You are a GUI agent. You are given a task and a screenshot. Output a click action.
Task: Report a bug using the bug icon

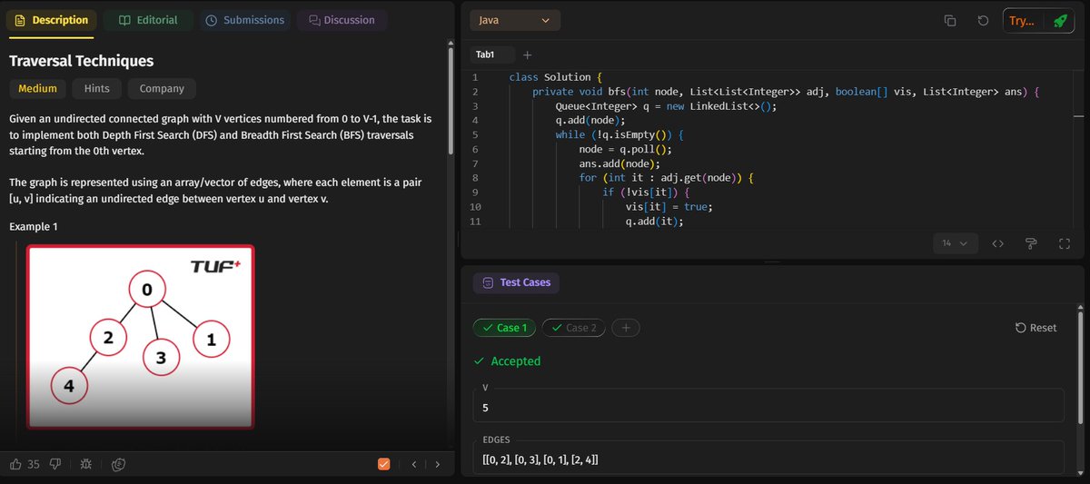(85, 464)
